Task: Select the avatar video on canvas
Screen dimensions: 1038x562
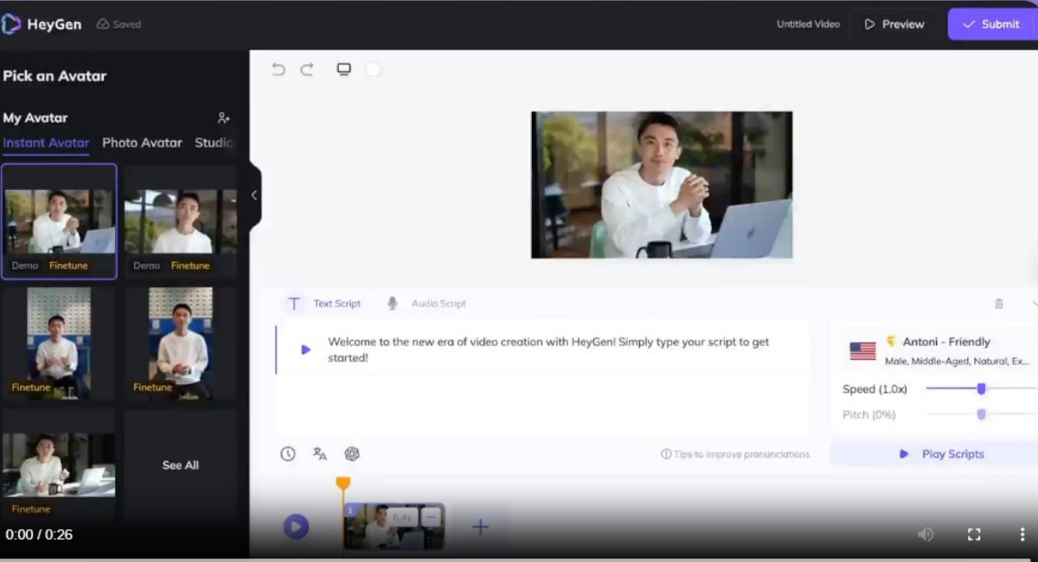Action: click(x=662, y=185)
